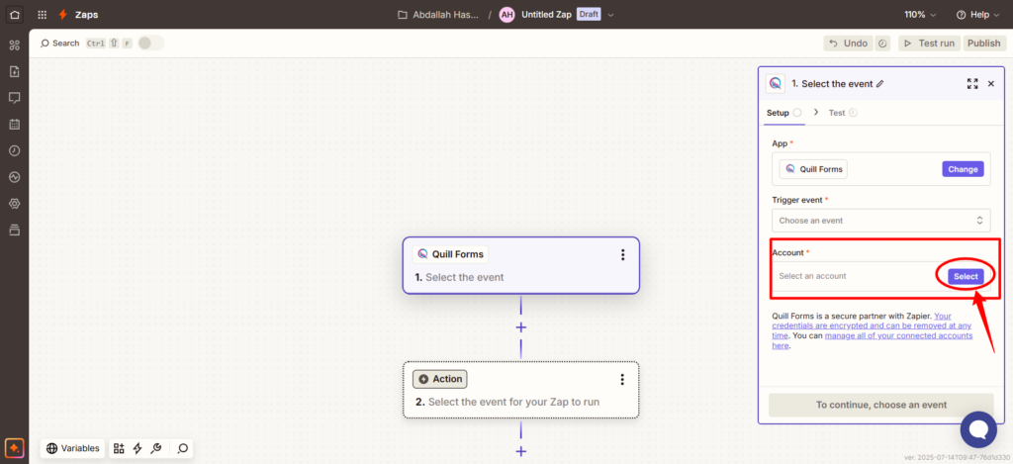Toggle the search switch in toolbar
This screenshot has height=464, width=1013.
pyautogui.click(x=150, y=44)
